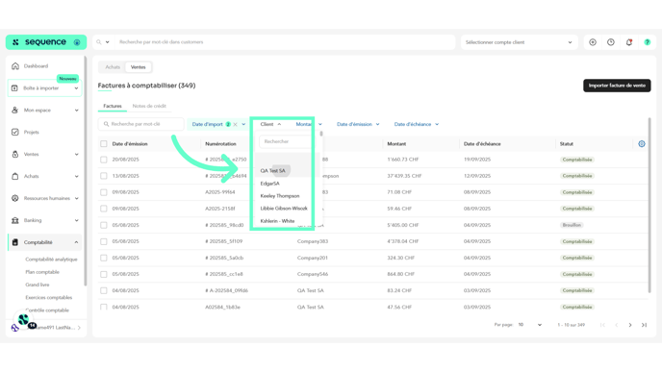Click Projets checkmark icon
The image size is (662, 372).
[x=15, y=132]
